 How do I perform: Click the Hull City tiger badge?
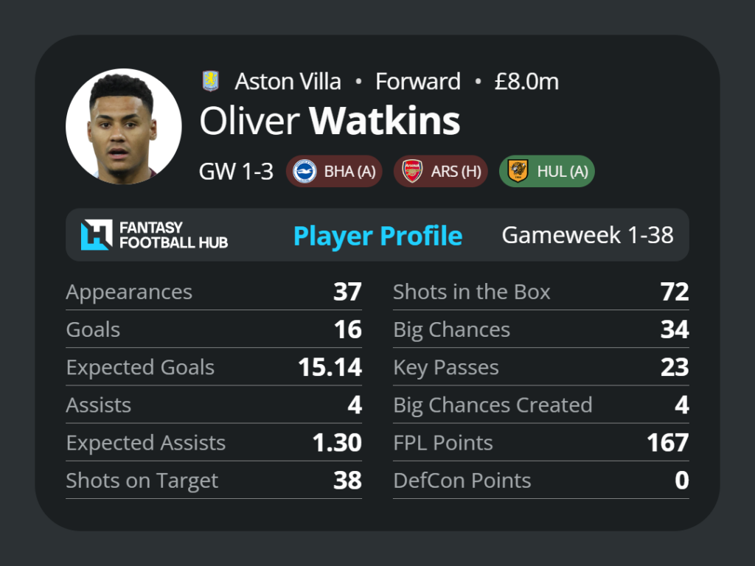click(518, 171)
